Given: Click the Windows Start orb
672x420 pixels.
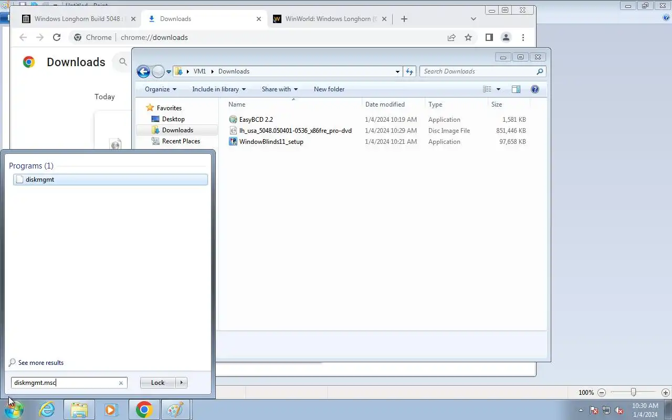Looking at the screenshot, I should pos(14,409).
